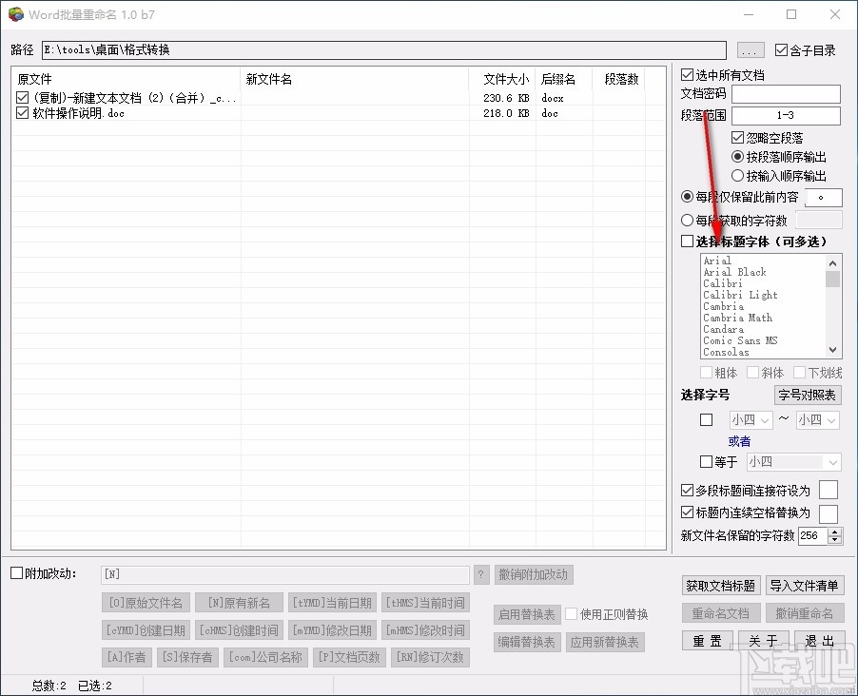The image size is (858, 696).
Task: Click the 重命名文档 button
Action: (x=721, y=613)
